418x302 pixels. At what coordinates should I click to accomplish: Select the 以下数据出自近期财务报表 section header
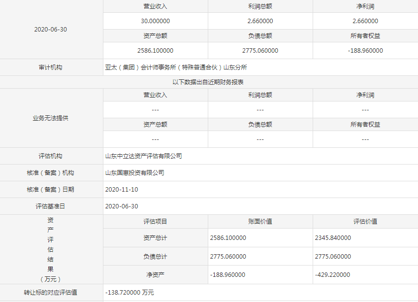tap(208, 82)
